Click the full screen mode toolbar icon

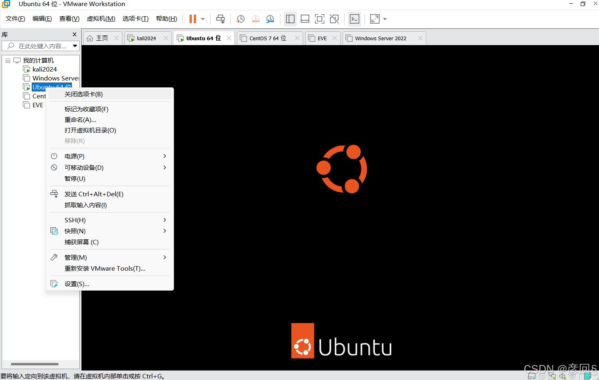[320, 19]
